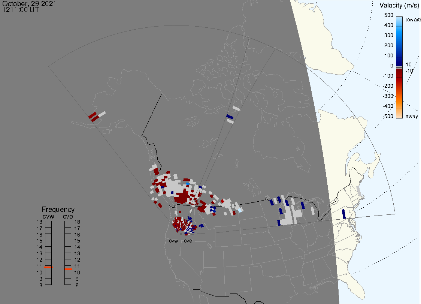Screen dimensions: 421x304
Task: Click the dark blue bar over the east coast
Action: (344, 214)
